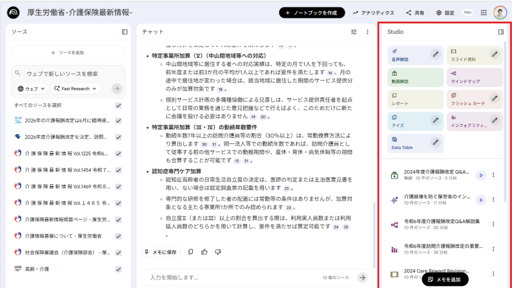
Task: Submit chat message with the arrow icon
Action: [362, 277]
